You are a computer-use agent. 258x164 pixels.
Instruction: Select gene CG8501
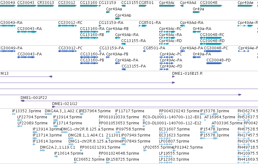click(143, 6)
